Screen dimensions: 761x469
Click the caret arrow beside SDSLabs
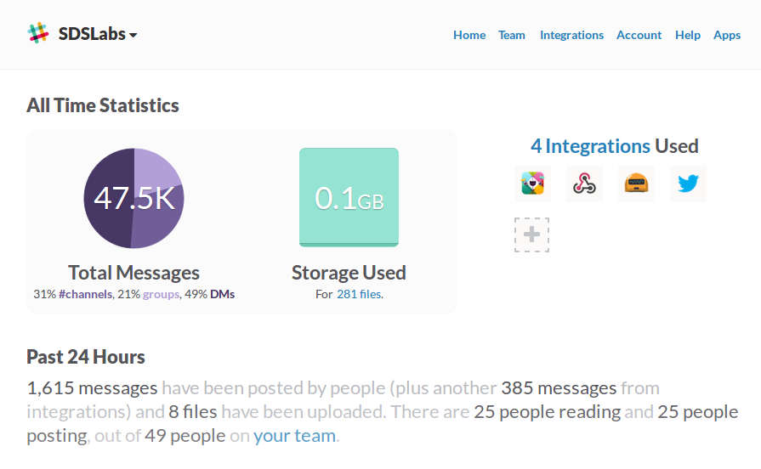pyautogui.click(x=133, y=35)
